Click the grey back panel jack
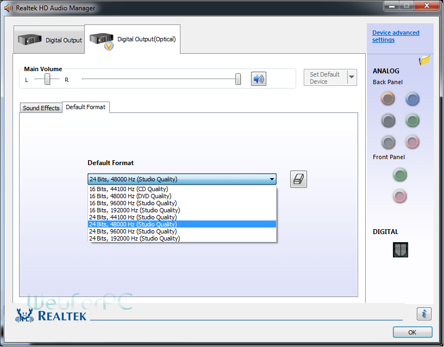This screenshot has height=347, width=444. pyautogui.click(x=388, y=142)
